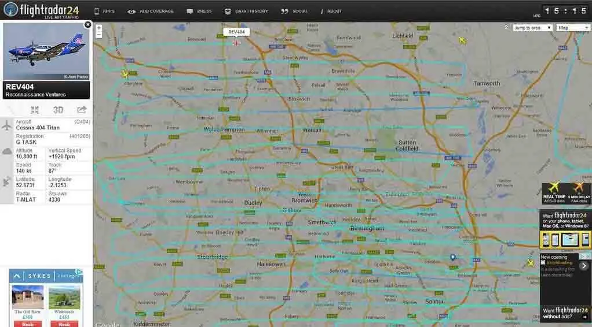
Task: Open the Flightradar24 apps device advertisement
Action: pos(565,230)
